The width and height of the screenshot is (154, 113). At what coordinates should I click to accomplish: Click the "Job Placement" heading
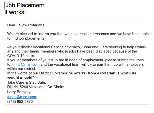click(x=25, y=5)
